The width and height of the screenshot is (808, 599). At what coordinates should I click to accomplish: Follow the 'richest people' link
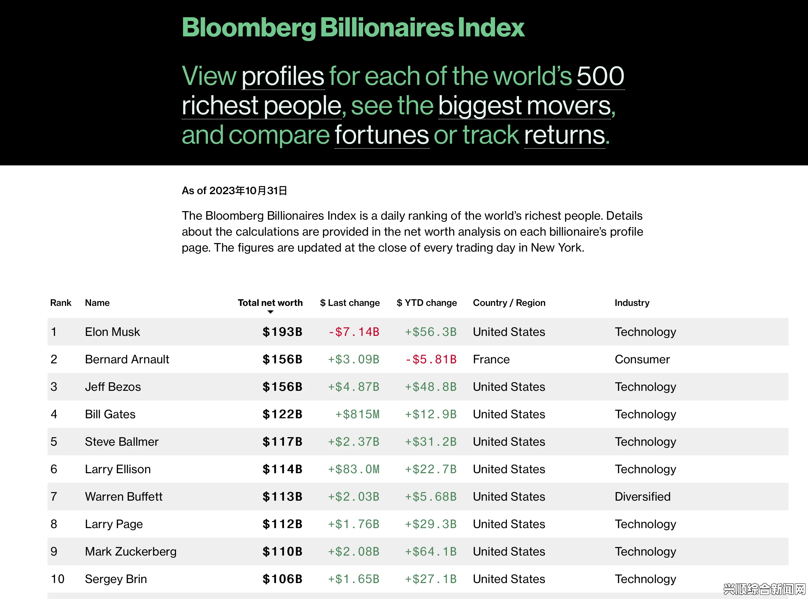(x=262, y=106)
